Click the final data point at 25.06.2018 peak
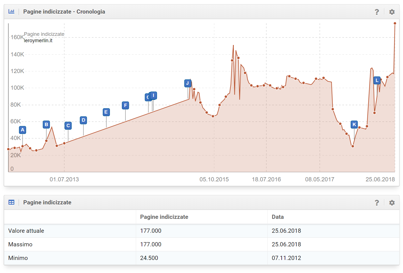This screenshot has width=403, height=273. click(x=395, y=23)
